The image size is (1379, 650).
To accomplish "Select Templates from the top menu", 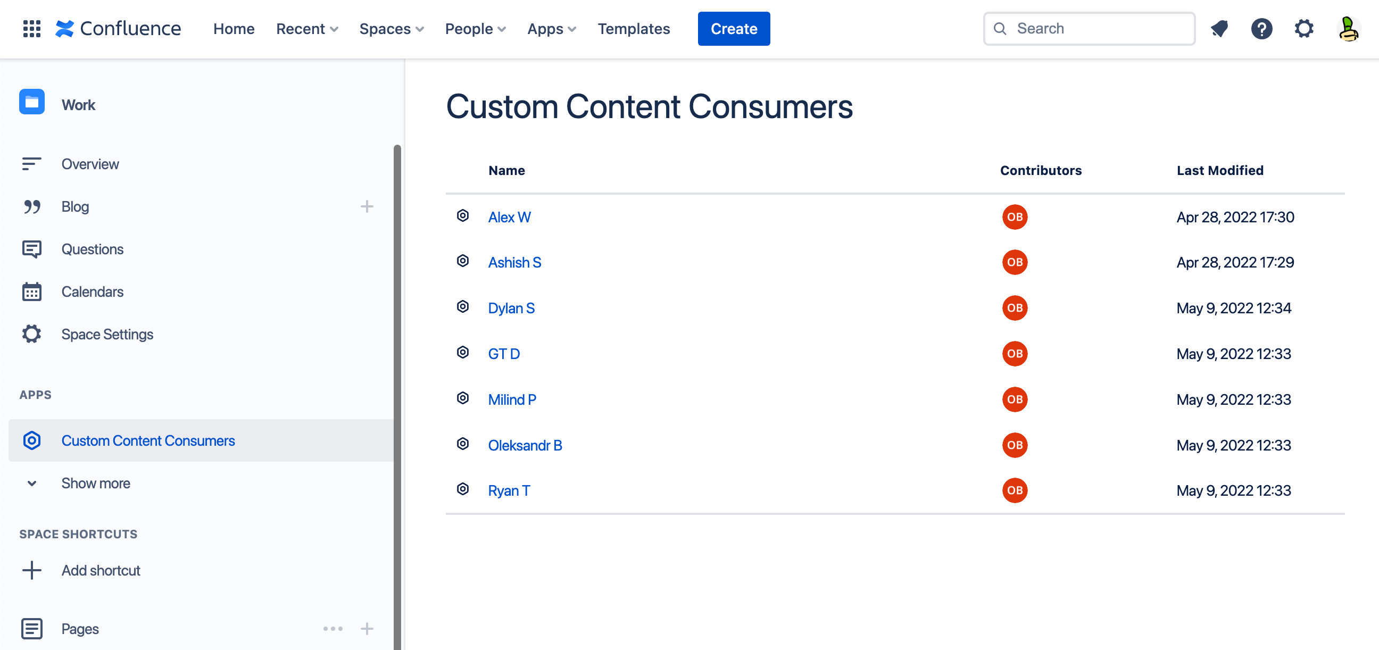I will [x=634, y=28].
